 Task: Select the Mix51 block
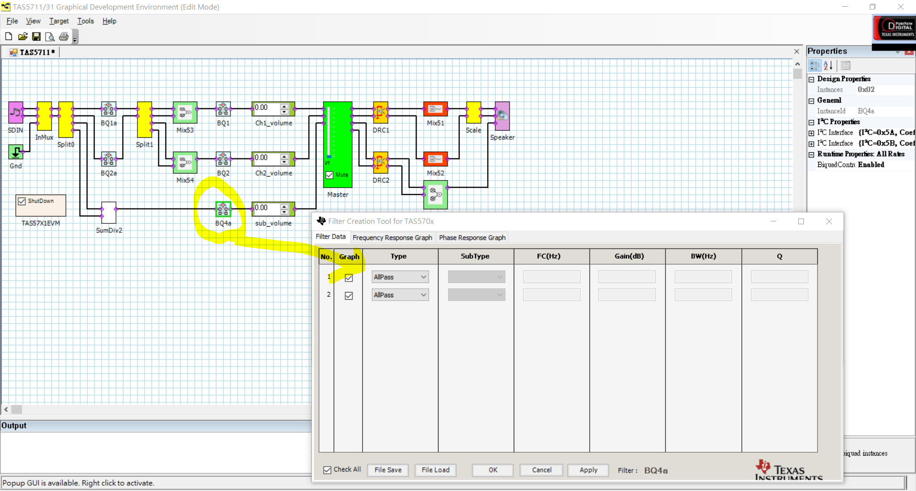pos(436,109)
